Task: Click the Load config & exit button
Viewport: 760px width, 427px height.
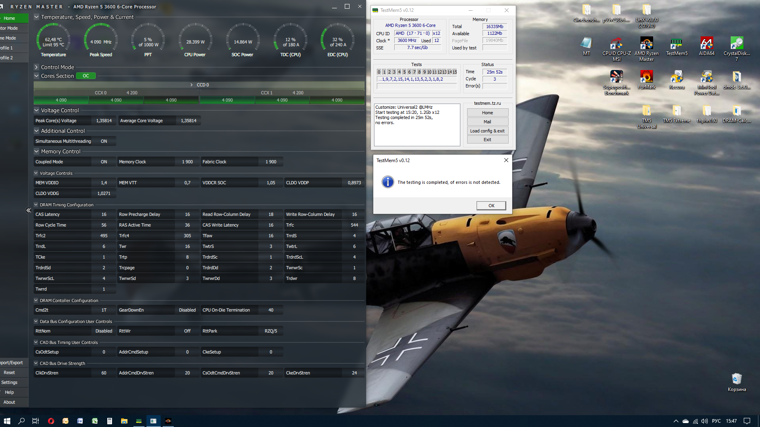Action: tap(487, 131)
